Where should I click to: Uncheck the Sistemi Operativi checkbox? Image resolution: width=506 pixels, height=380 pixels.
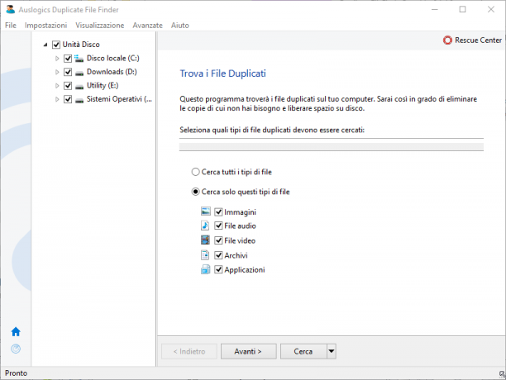coord(68,99)
